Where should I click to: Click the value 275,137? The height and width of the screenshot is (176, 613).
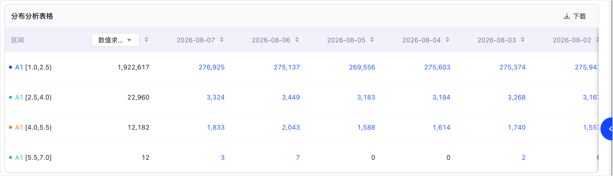coord(287,67)
